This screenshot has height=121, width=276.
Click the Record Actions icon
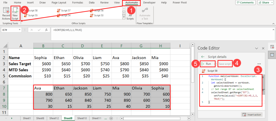(6, 10)
